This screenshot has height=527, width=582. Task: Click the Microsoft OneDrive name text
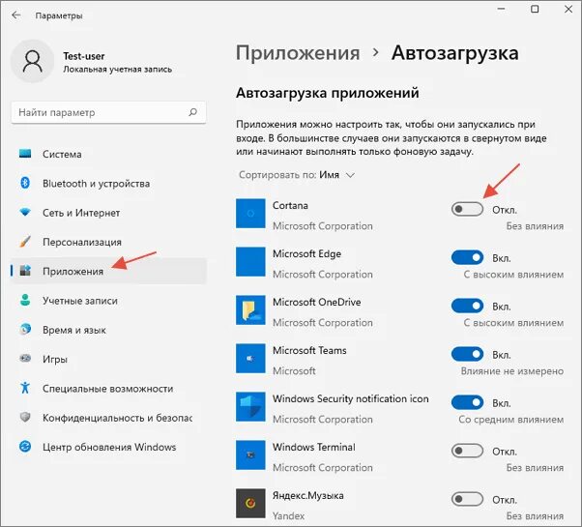(316, 302)
